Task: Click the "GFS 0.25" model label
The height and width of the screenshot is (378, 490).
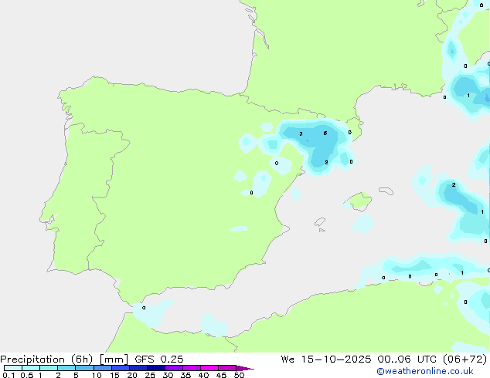Action: 159,359
